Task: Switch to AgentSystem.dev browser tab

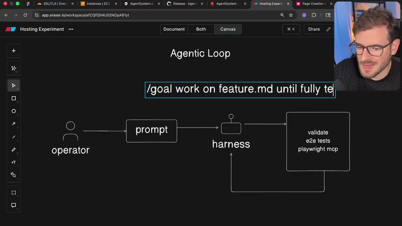Action: pyautogui.click(x=142, y=4)
